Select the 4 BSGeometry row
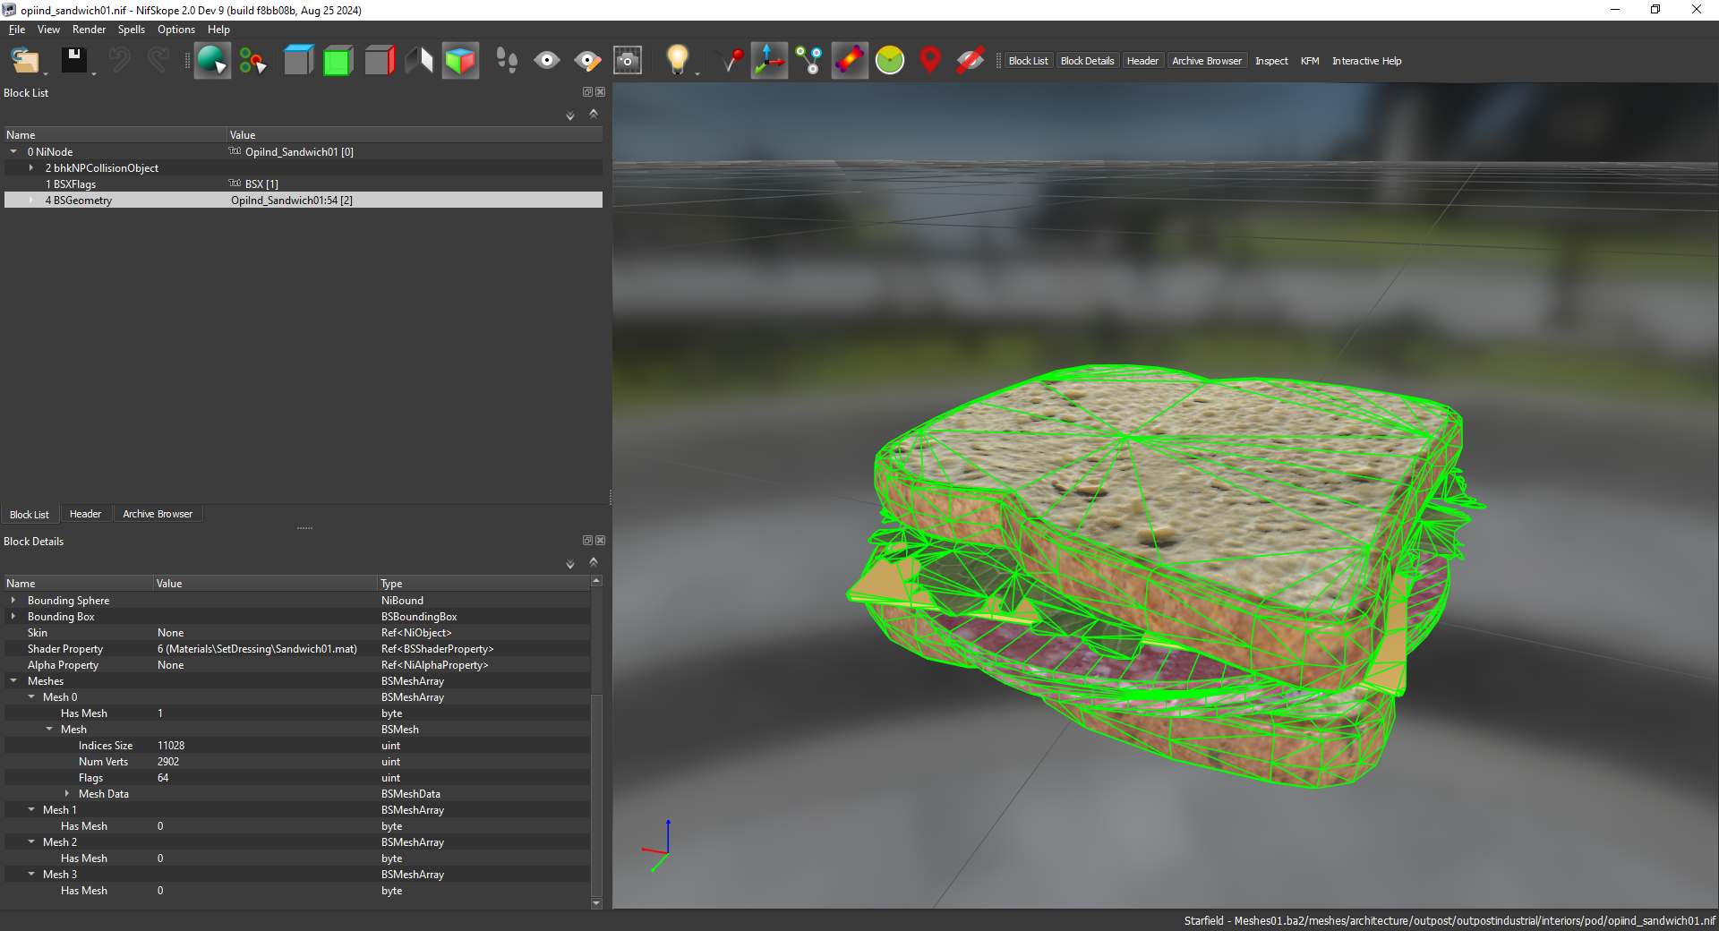 pos(303,201)
